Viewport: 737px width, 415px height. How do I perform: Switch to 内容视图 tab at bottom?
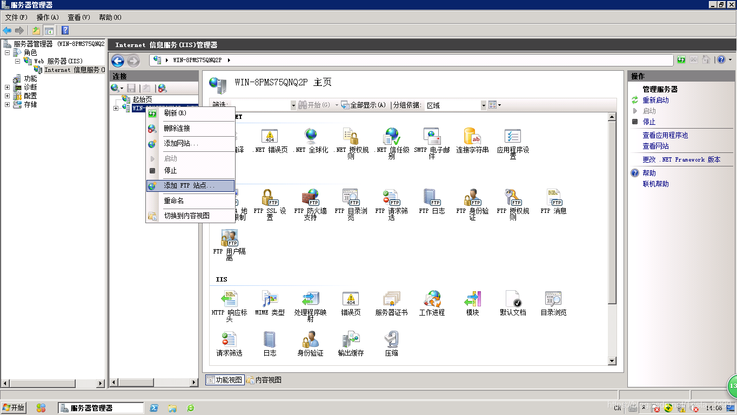[x=264, y=380]
